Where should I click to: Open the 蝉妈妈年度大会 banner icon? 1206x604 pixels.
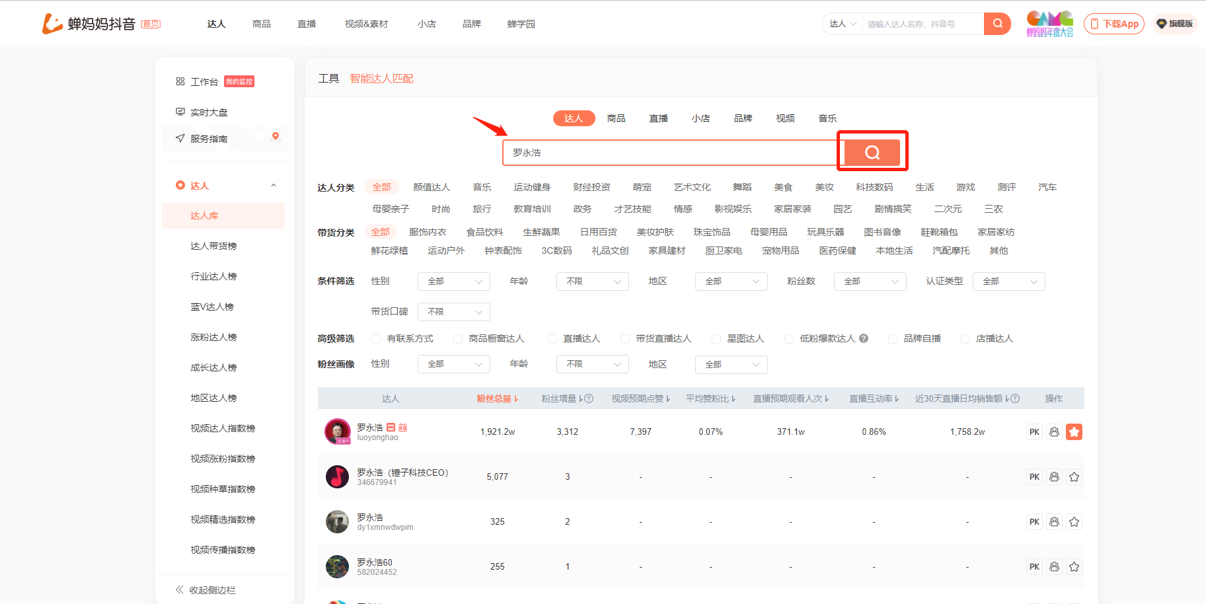[1049, 24]
